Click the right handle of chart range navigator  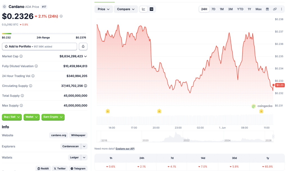(x=273, y=137)
